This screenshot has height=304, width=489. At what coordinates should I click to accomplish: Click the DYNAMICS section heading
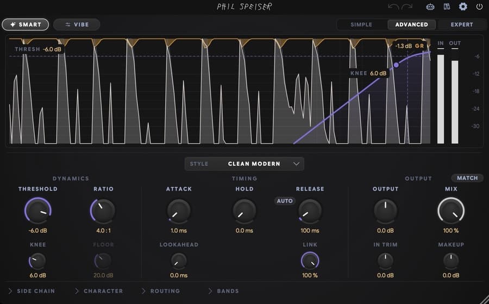point(71,179)
